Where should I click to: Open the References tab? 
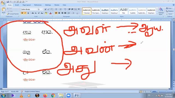[38, 5]
